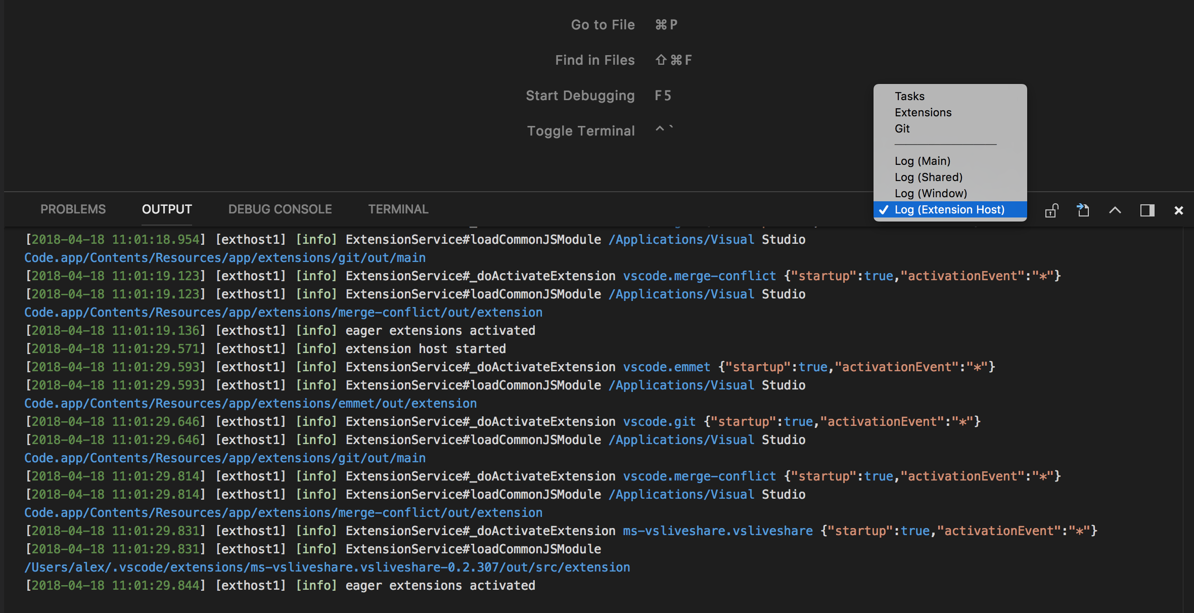Select Log (Window) from the channel list
The width and height of the screenshot is (1194, 613).
pyautogui.click(x=931, y=193)
